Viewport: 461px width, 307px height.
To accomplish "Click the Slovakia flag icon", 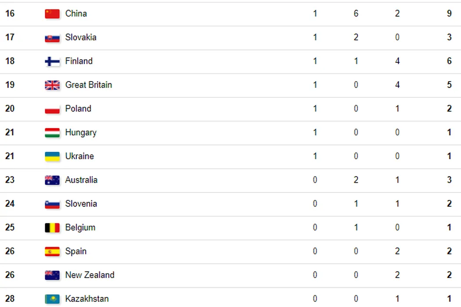I will pos(52,38).
